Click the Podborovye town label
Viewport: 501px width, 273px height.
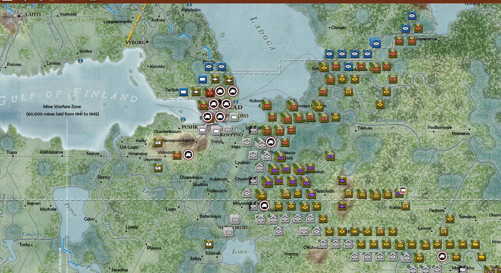tap(439, 128)
